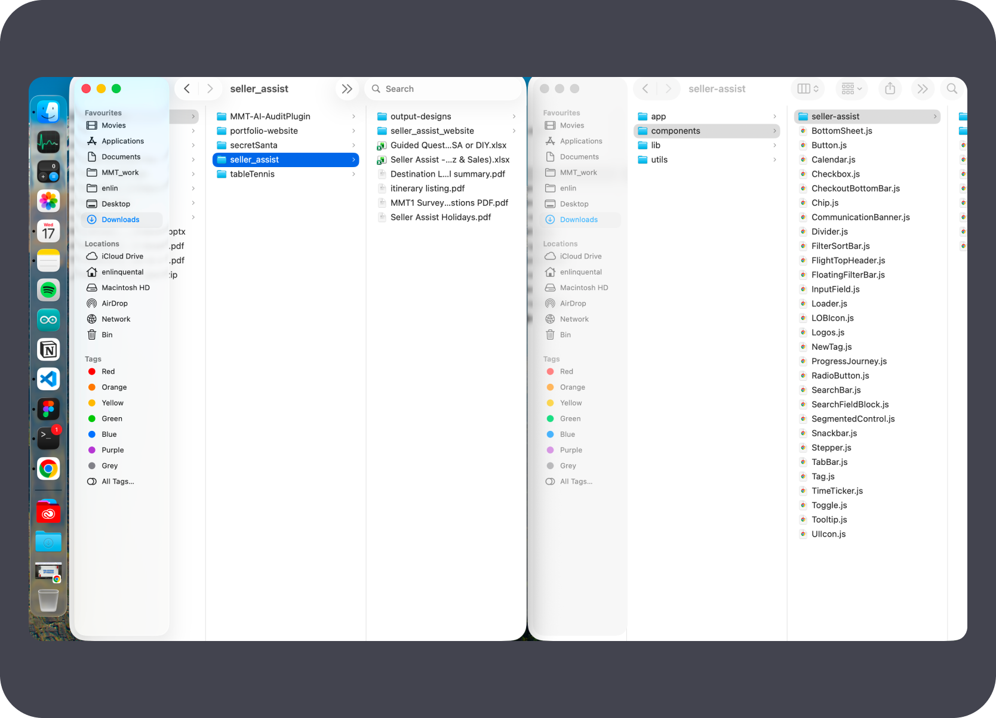Select MMT1 Survey...stions PDF.pdf file
Image resolution: width=996 pixels, height=718 pixels.
(x=446, y=203)
